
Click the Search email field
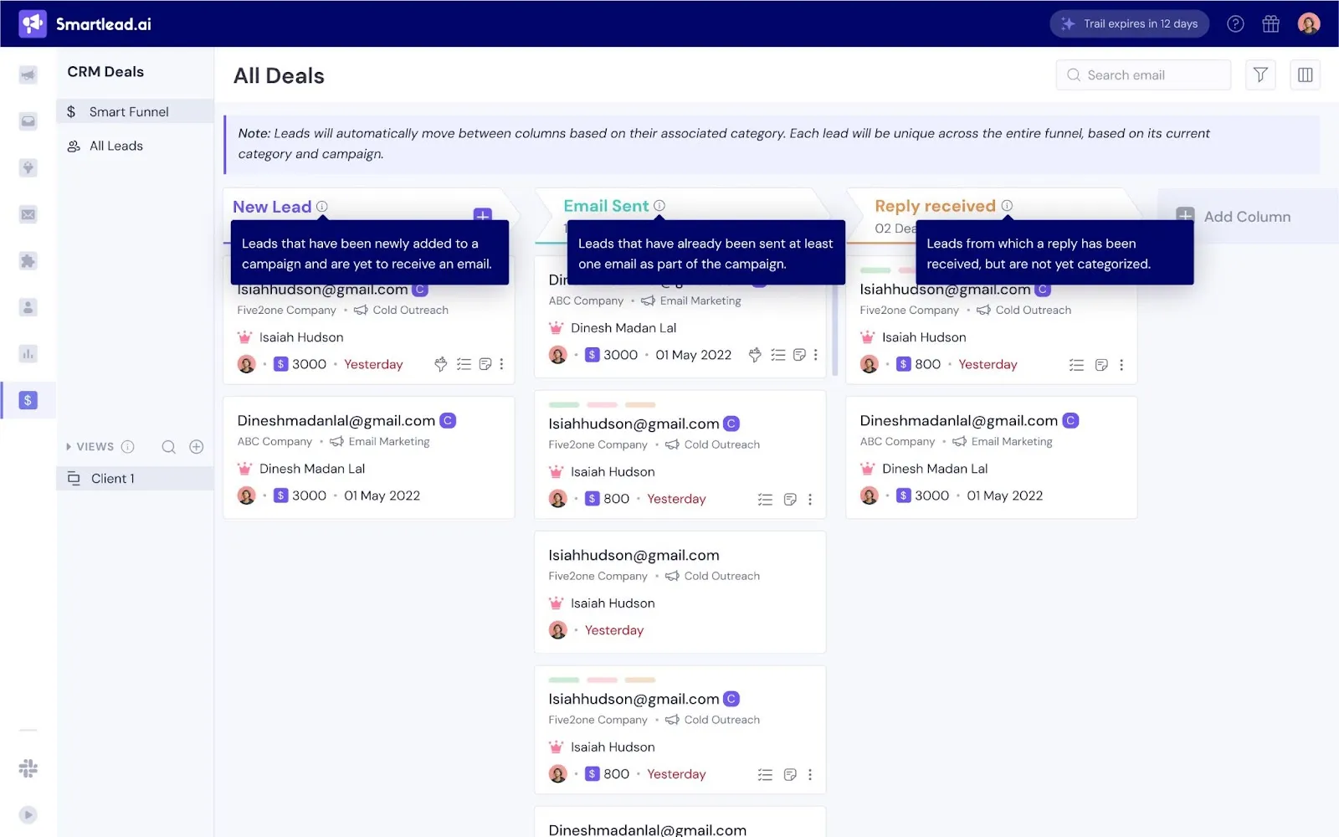[x=1143, y=74]
